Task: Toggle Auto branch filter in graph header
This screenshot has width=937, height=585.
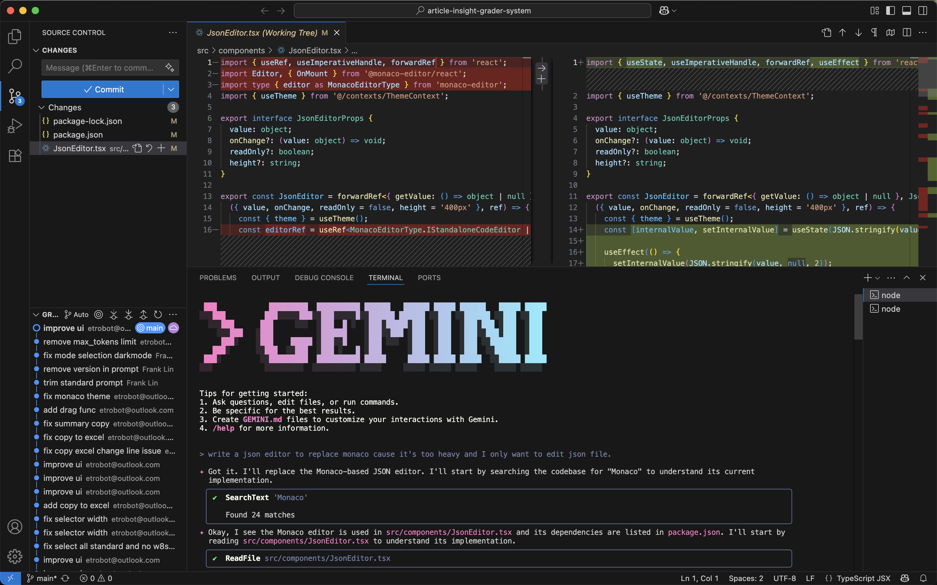Action: [76, 314]
